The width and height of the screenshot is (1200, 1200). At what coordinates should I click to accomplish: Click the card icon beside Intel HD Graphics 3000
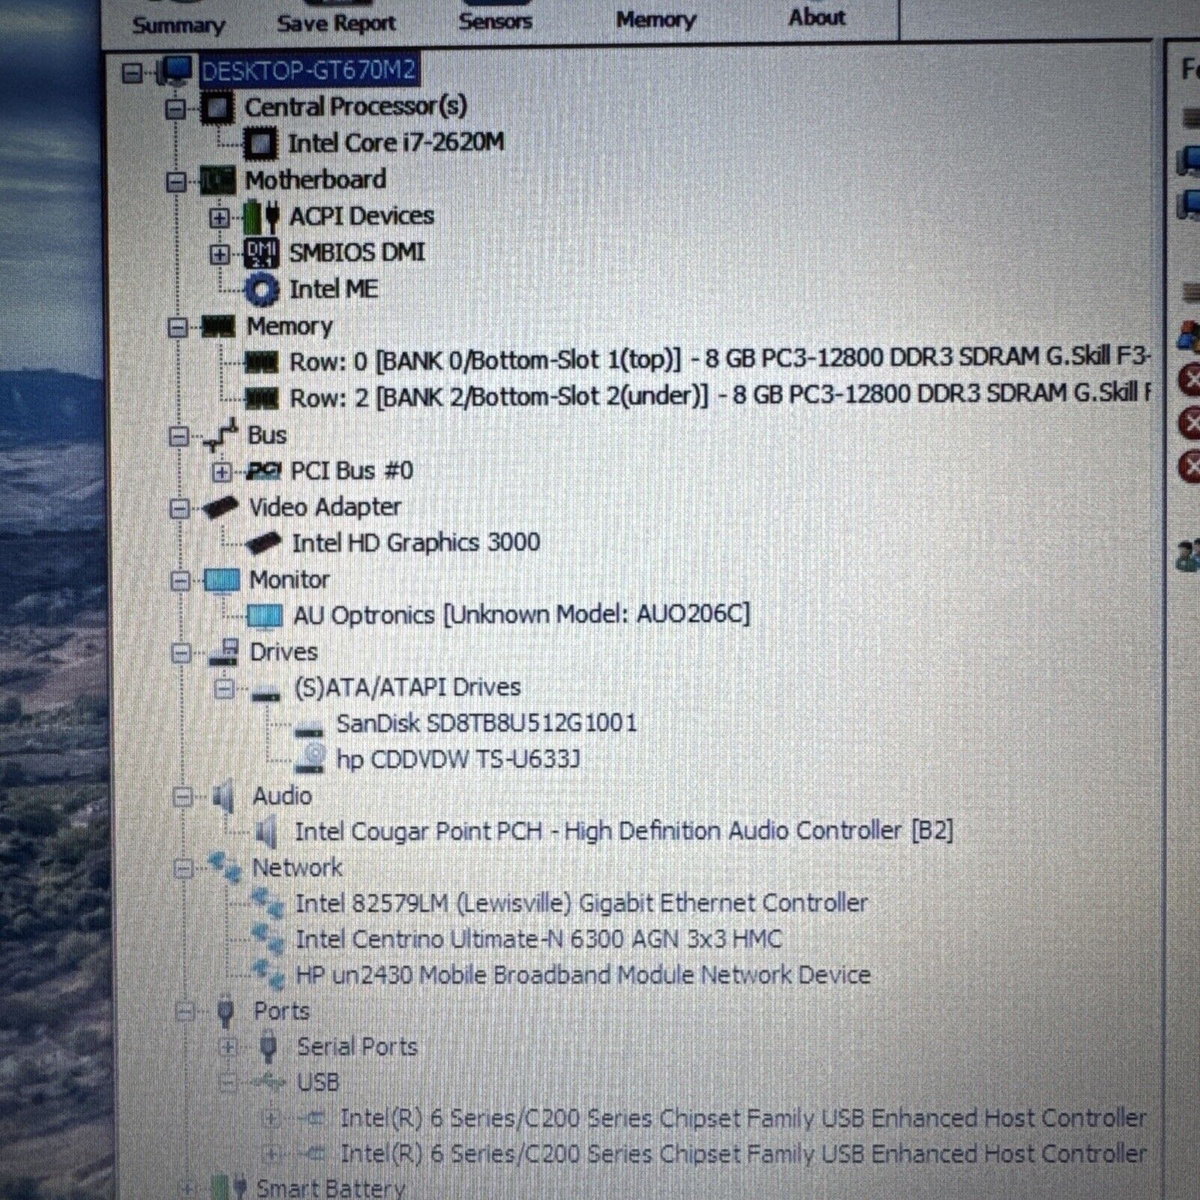[x=264, y=543]
